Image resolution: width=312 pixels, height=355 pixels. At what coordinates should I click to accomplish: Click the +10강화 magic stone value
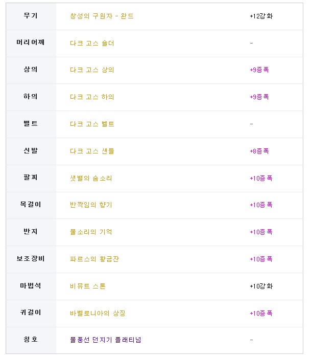click(261, 286)
